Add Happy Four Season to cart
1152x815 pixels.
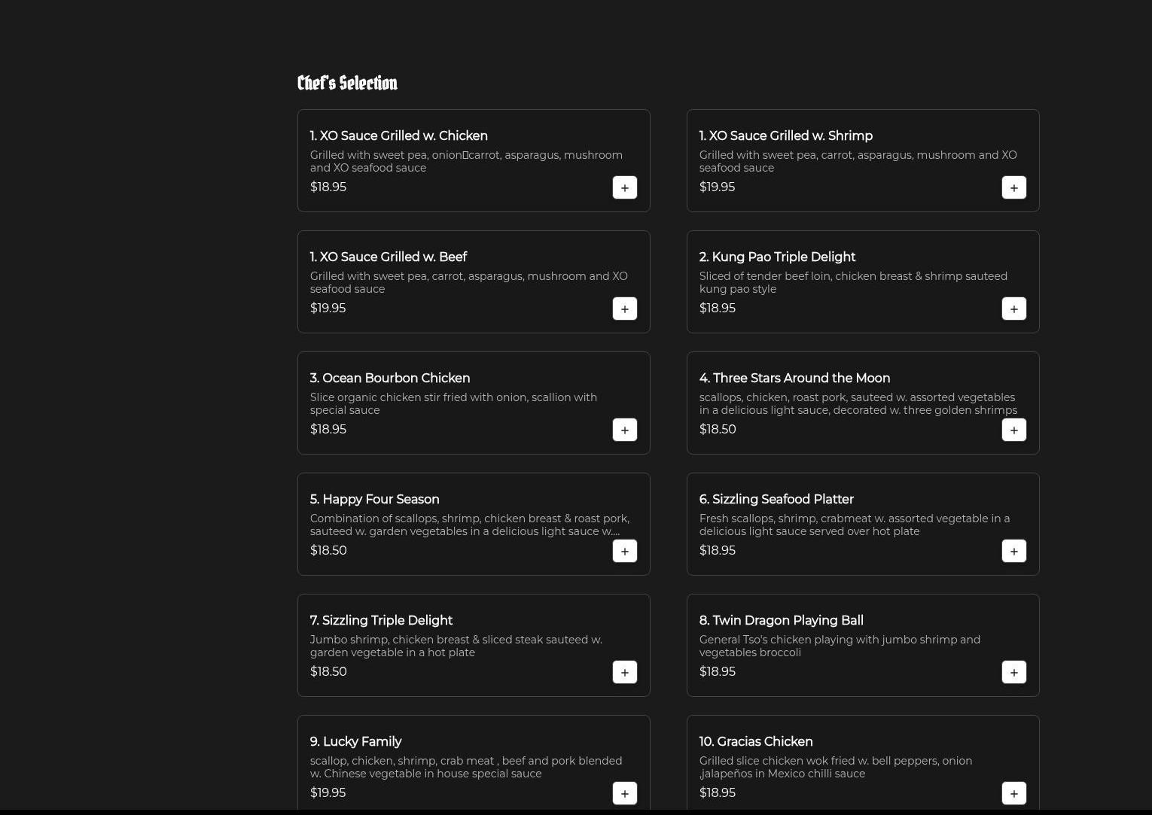[x=625, y=551]
